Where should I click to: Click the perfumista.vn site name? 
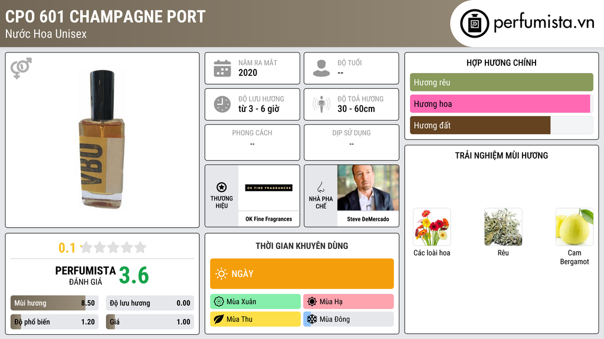(x=544, y=23)
